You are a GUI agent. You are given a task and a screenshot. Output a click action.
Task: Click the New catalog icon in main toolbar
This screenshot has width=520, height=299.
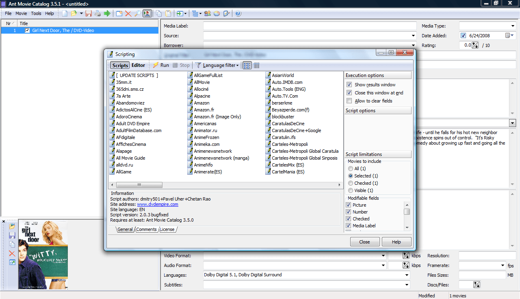(x=65, y=13)
